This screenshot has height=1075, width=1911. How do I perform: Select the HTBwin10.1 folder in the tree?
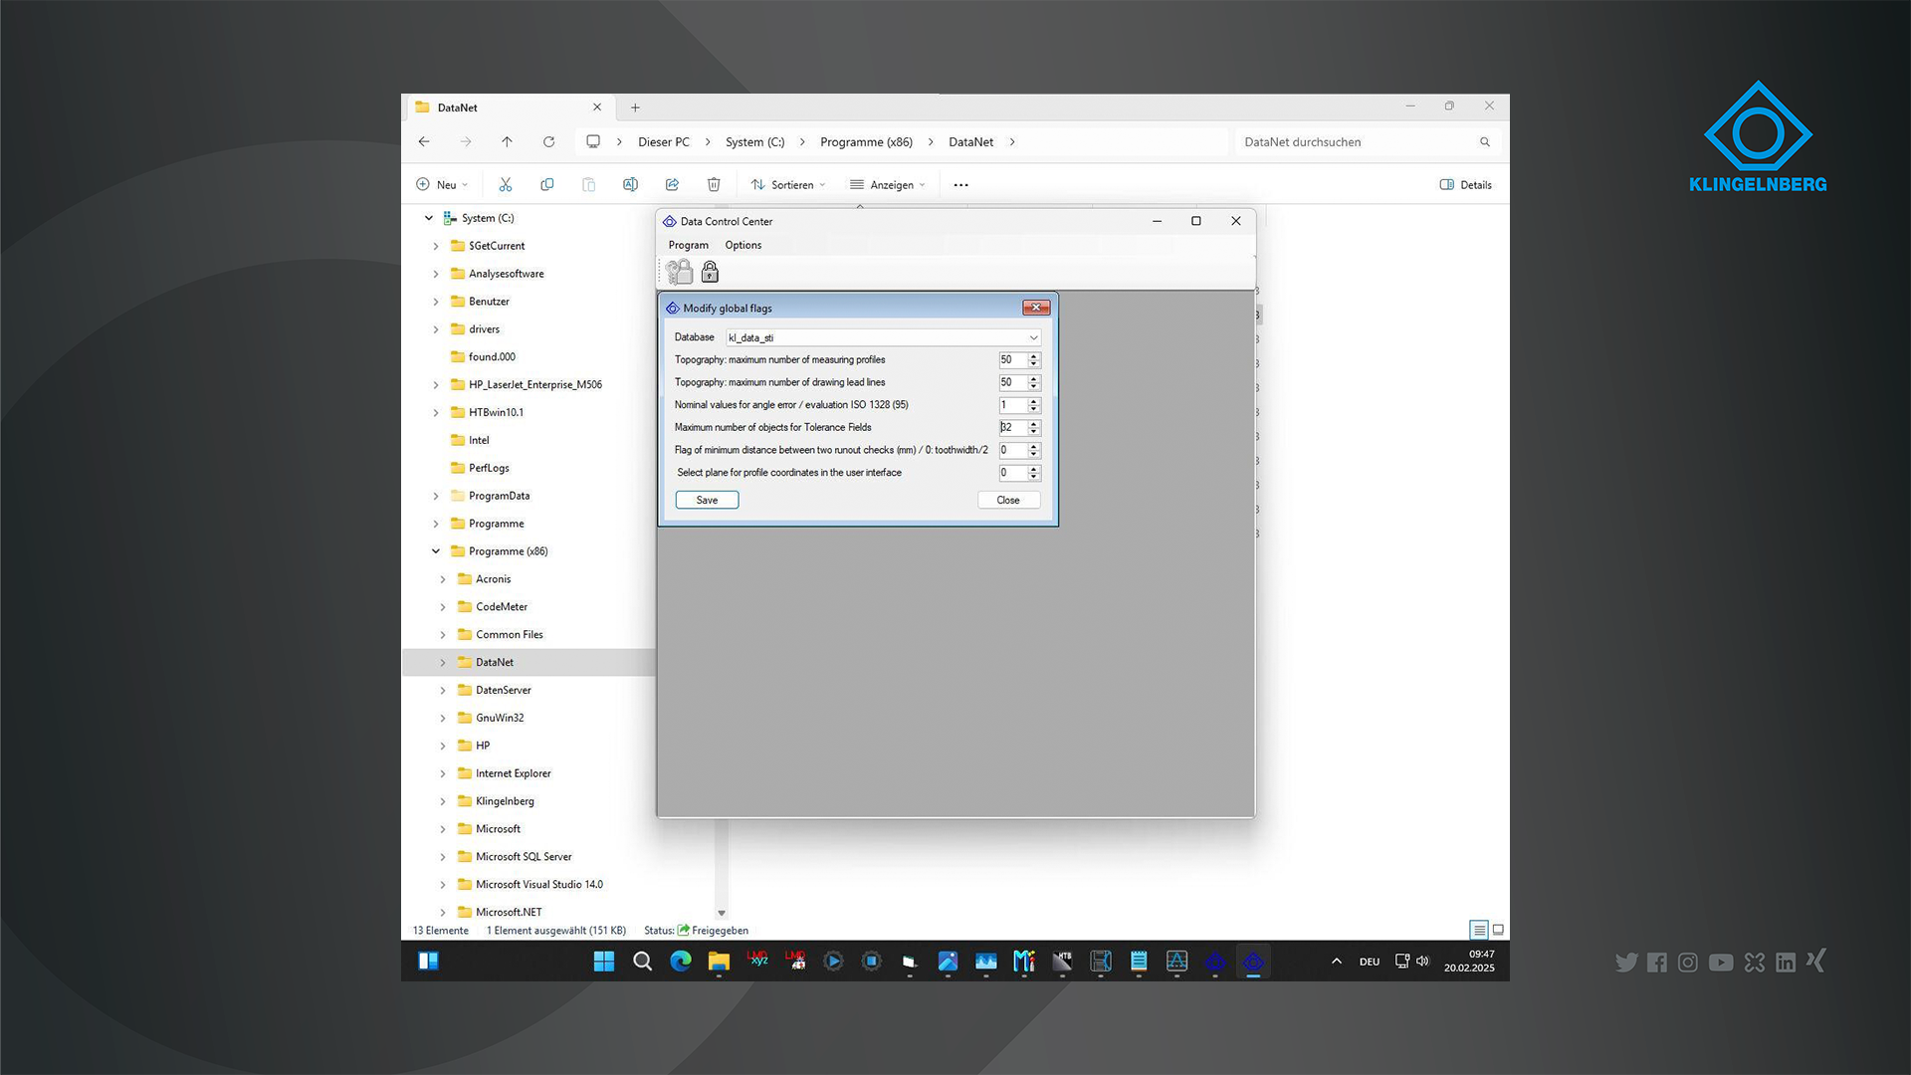pos(497,413)
